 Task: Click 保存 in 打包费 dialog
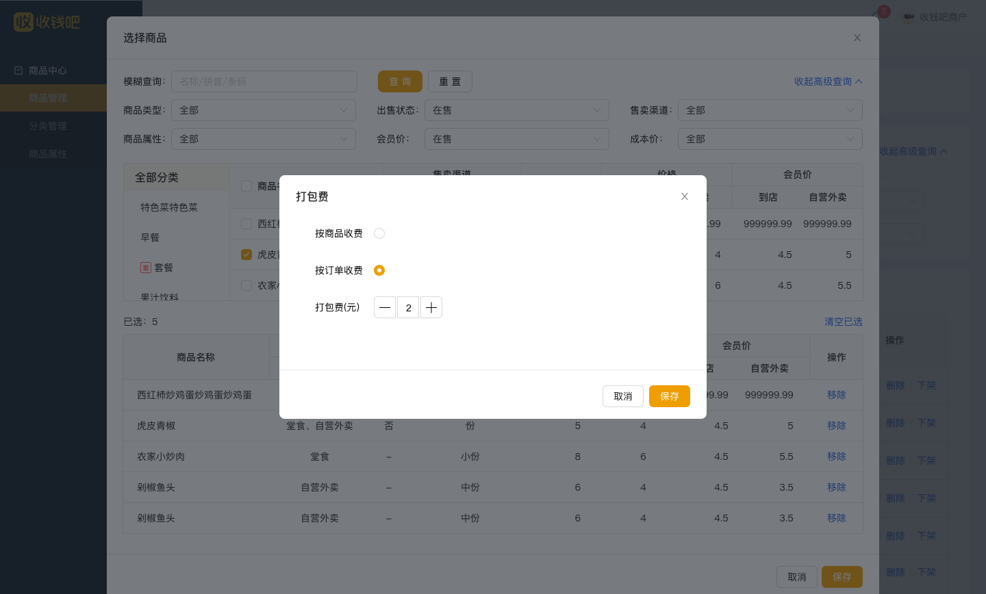click(670, 396)
